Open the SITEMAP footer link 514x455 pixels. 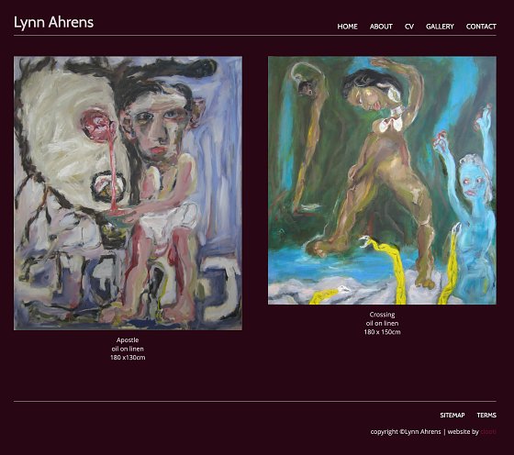(x=452, y=415)
